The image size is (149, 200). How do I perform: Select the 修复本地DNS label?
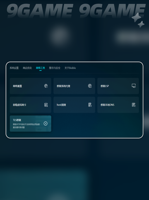tap(107, 105)
